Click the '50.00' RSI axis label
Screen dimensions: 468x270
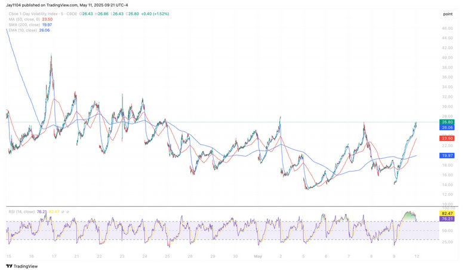447,231
